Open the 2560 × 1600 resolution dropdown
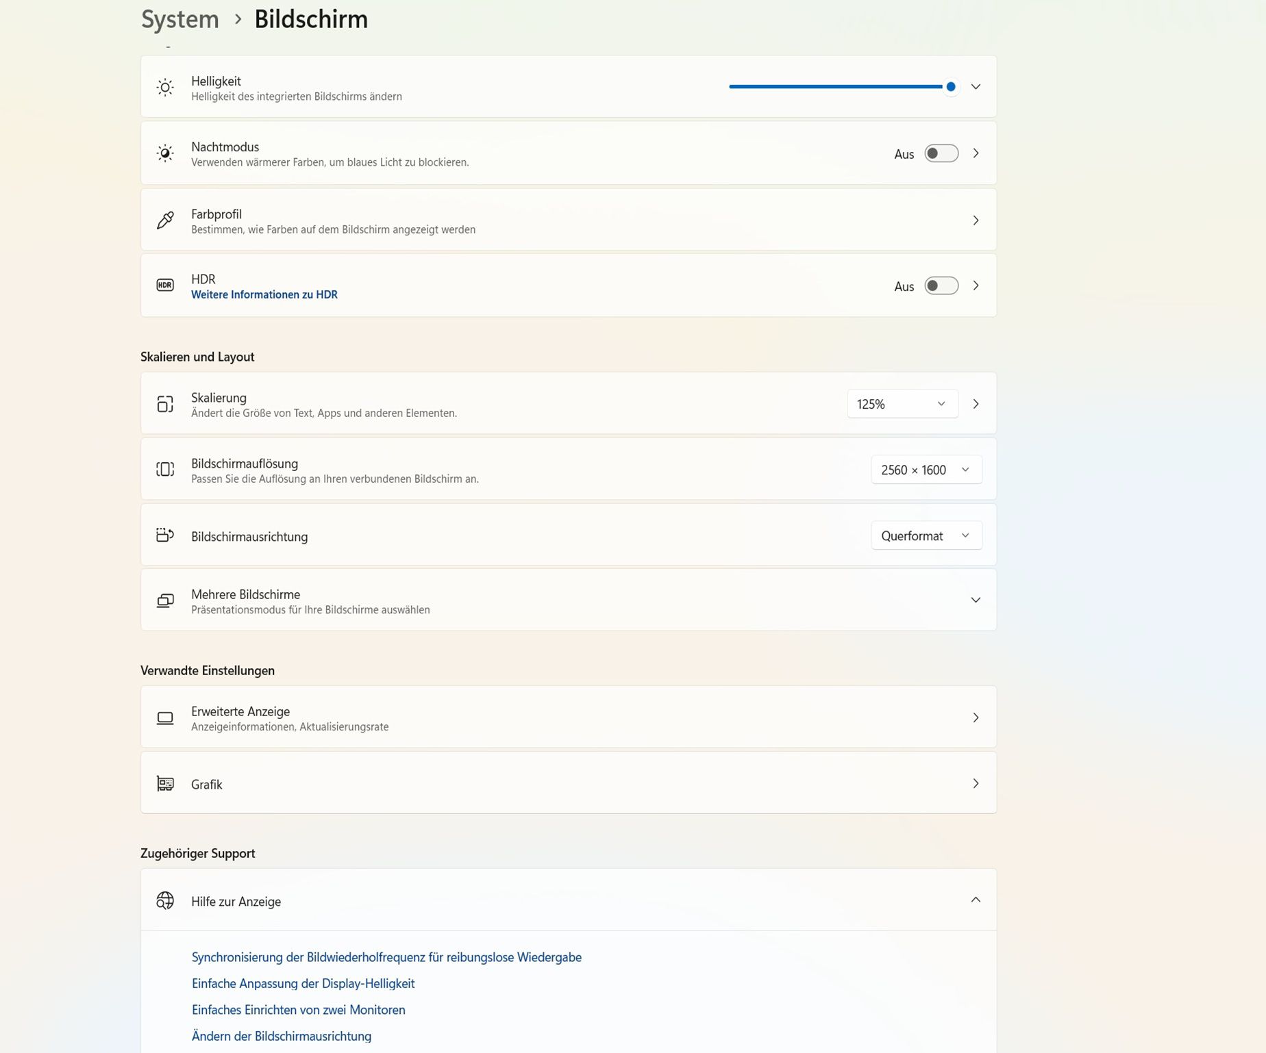 point(926,470)
